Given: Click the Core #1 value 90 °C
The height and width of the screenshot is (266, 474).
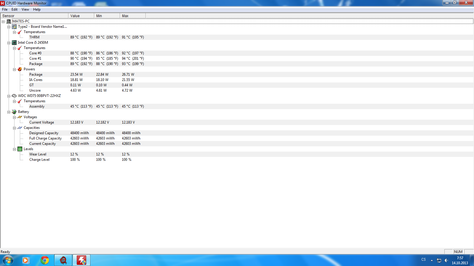Looking at the screenshot, I should pos(81,59).
